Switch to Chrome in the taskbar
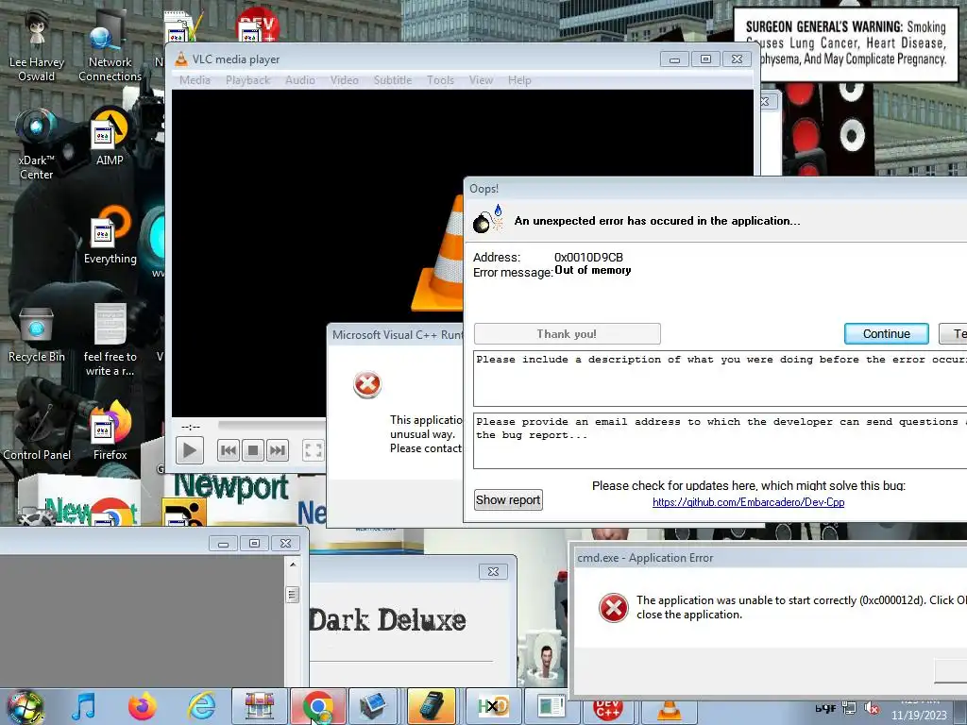Viewport: 967px width, 725px height. pyautogui.click(x=318, y=706)
